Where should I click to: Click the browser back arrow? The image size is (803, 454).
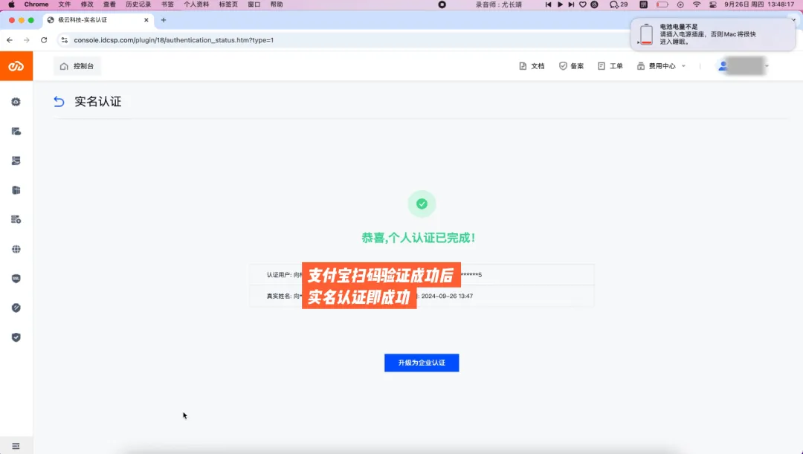(x=10, y=40)
